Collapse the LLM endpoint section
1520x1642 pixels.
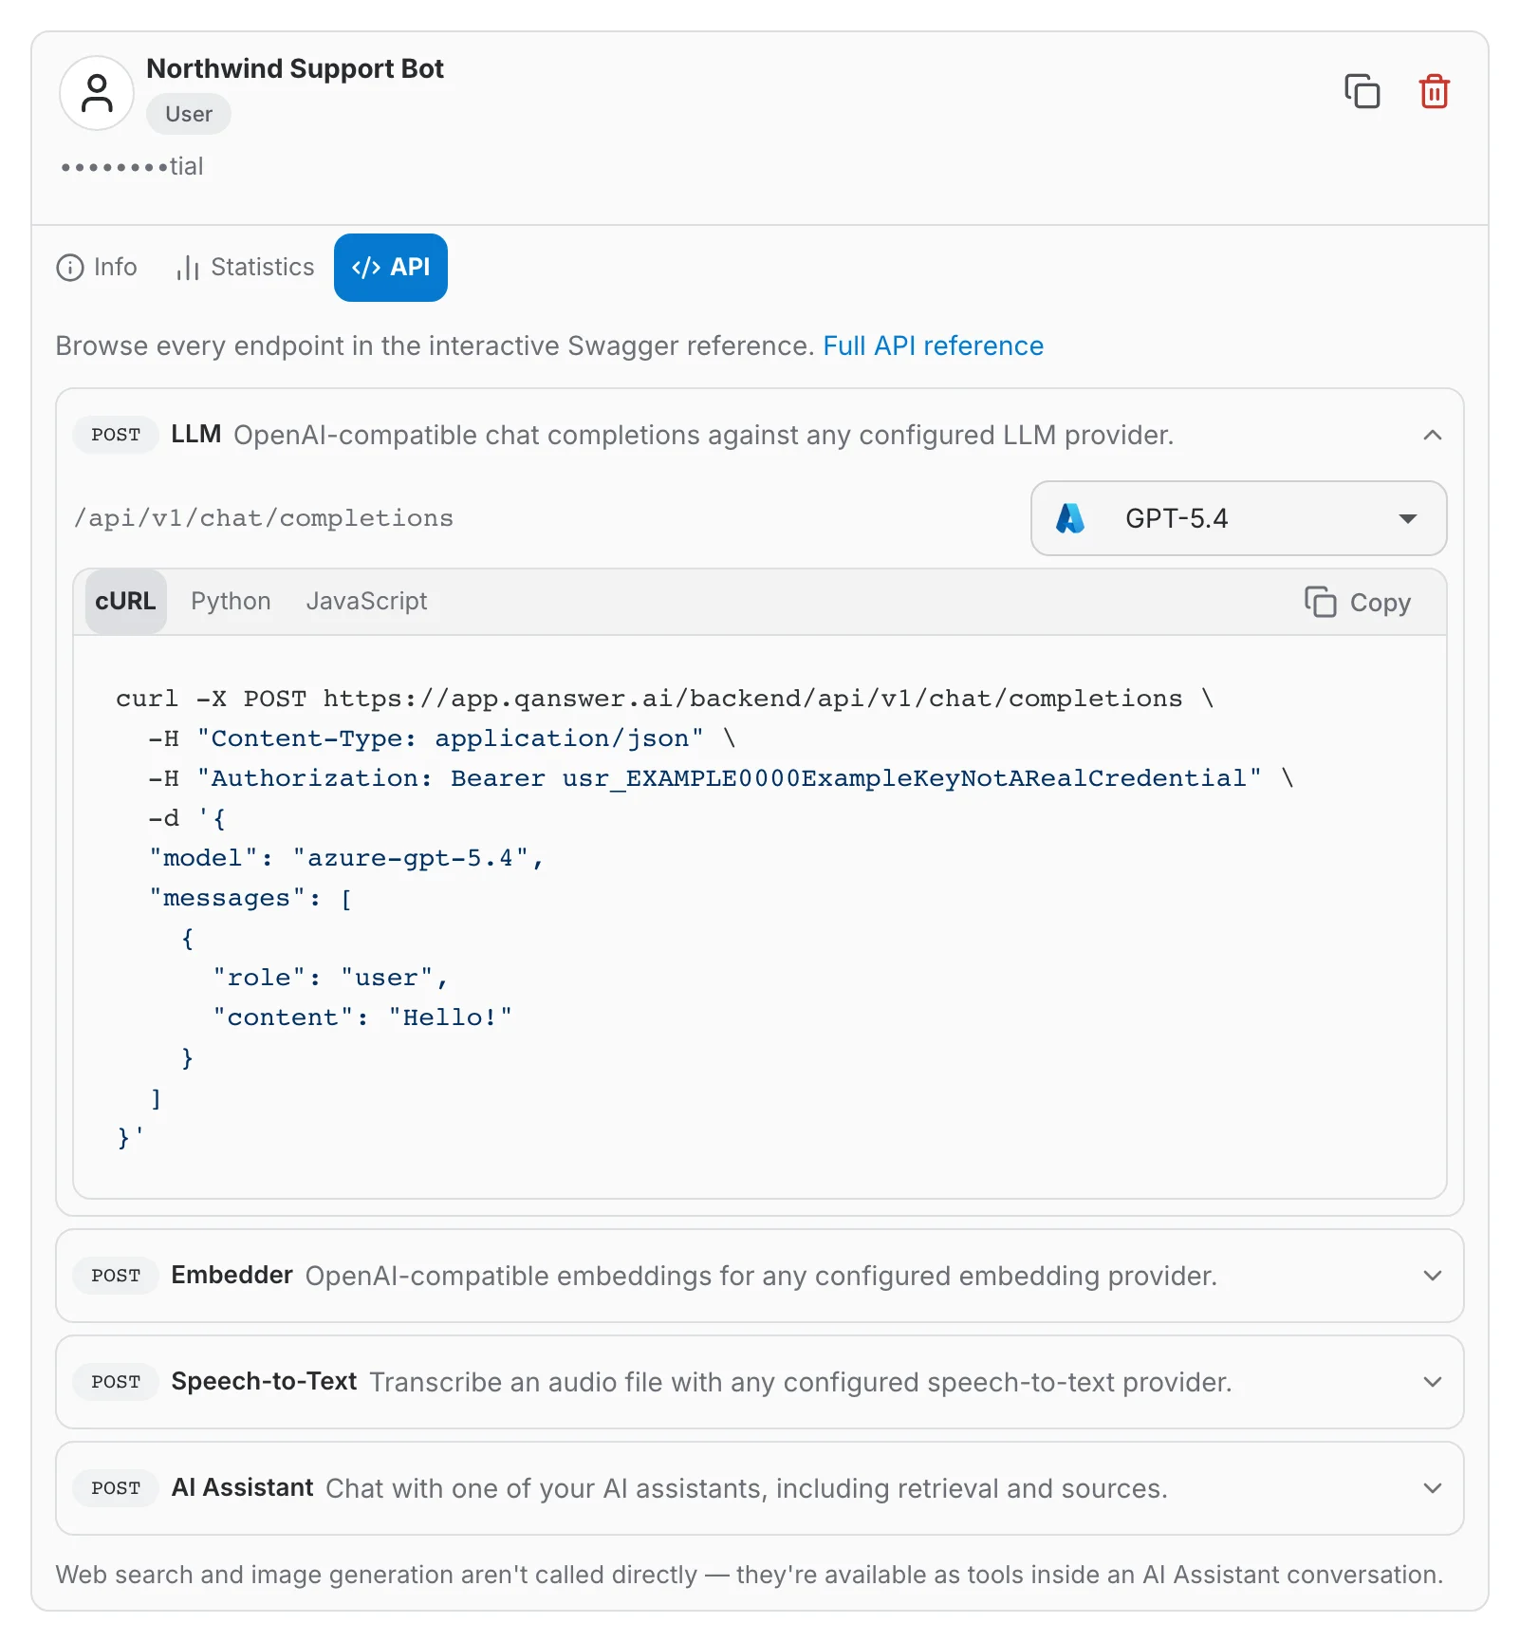click(1433, 435)
